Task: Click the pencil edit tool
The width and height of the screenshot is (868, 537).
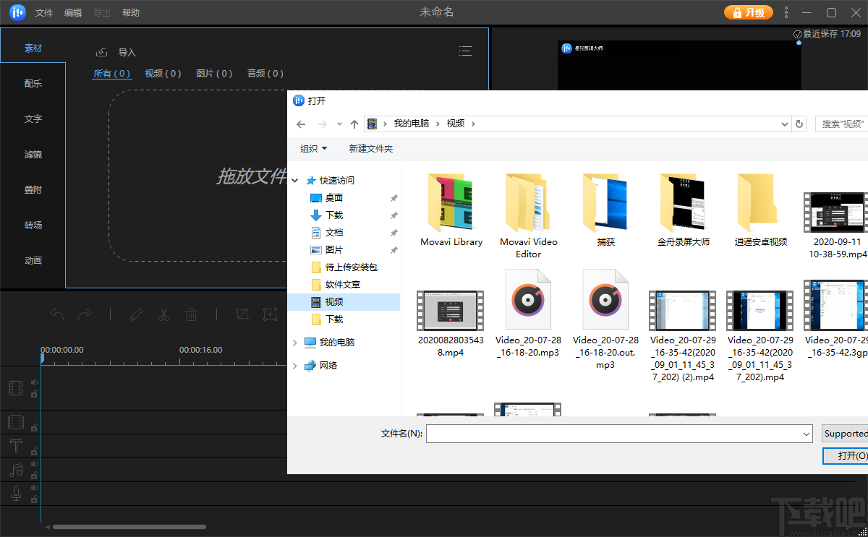Action: [137, 314]
